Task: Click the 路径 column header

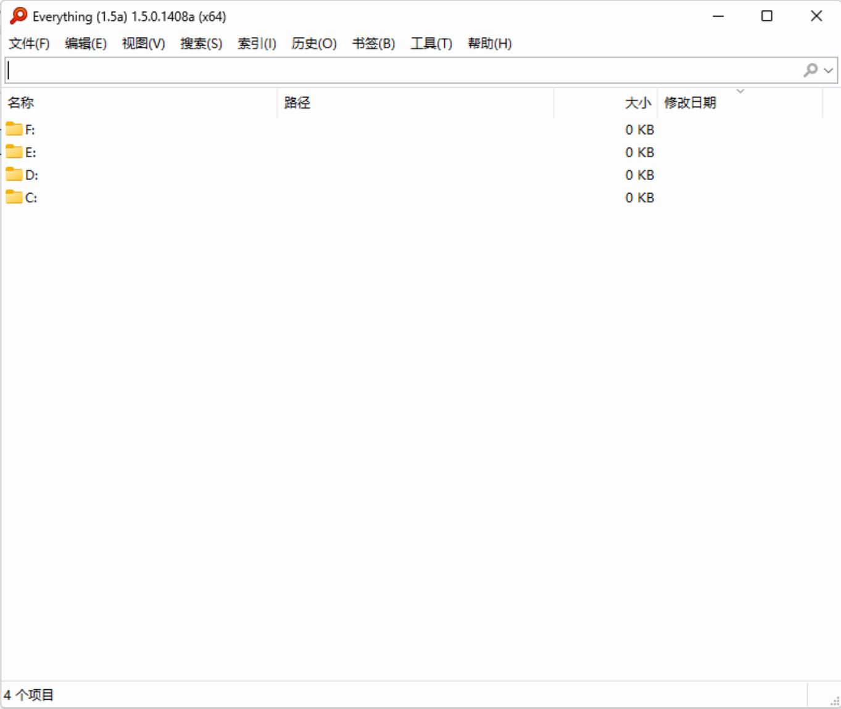Action: coord(297,103)
